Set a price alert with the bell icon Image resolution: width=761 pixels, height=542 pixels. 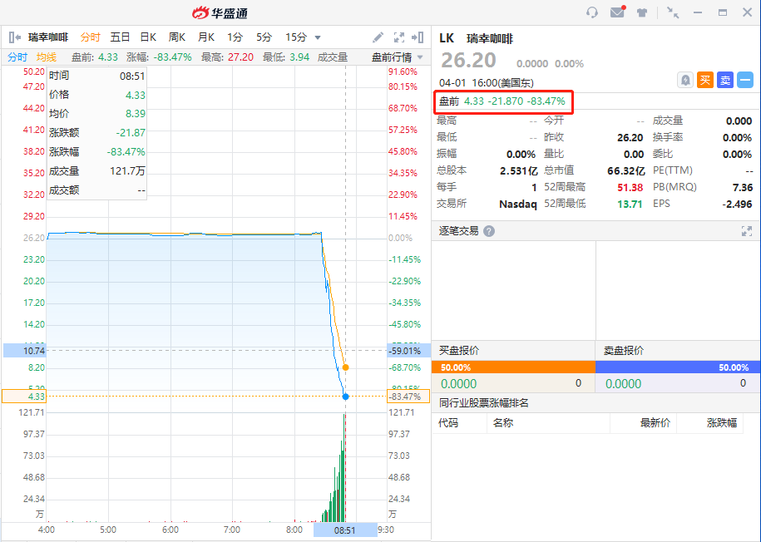click(685, 80)
